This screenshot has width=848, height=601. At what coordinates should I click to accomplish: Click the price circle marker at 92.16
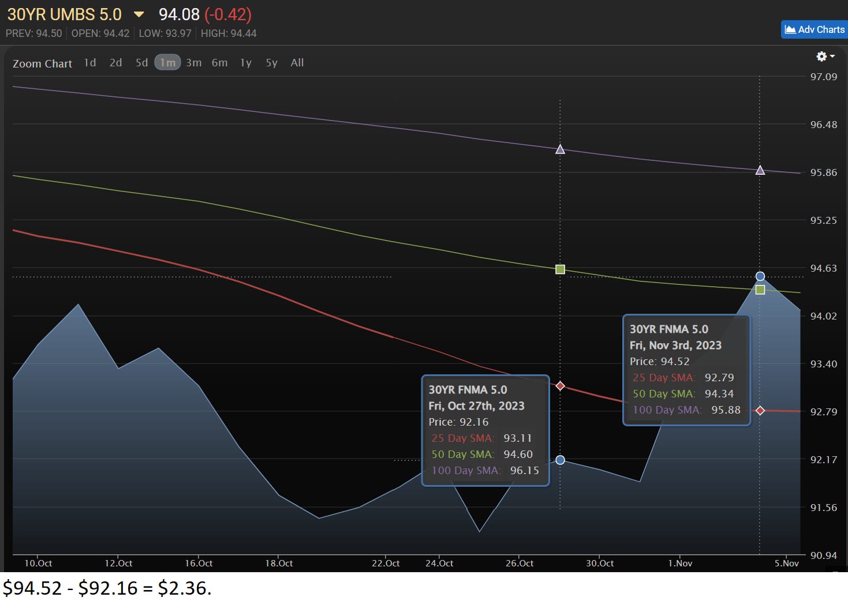[x=560, y=460]
